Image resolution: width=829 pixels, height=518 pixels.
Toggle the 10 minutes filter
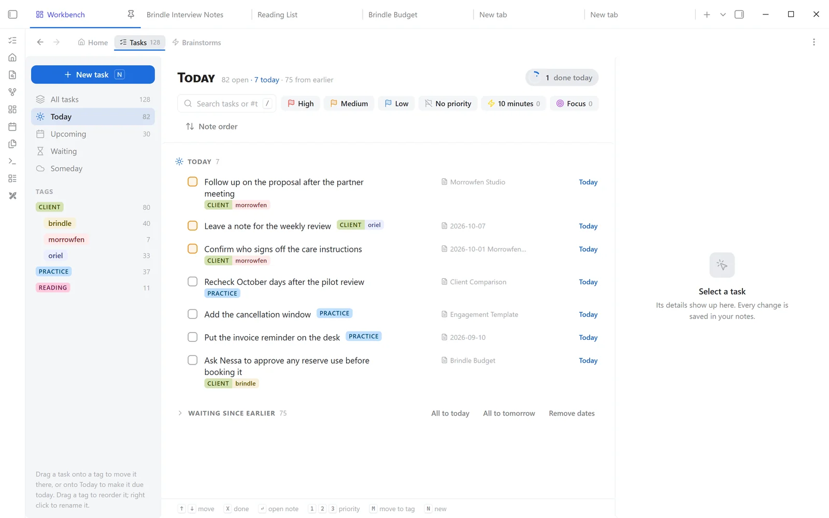[x=513, y=104]
